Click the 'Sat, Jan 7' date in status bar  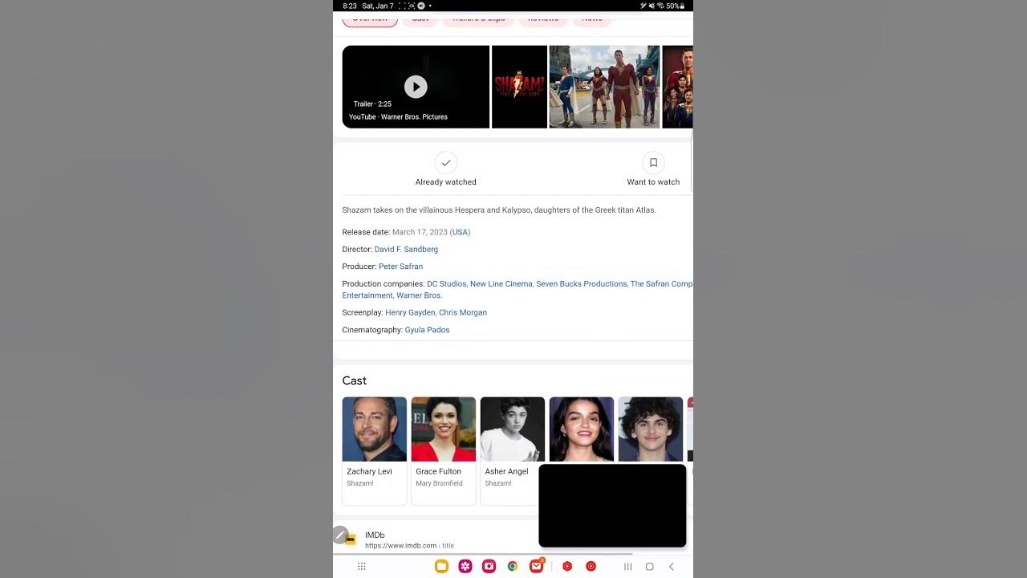[378, 6]
